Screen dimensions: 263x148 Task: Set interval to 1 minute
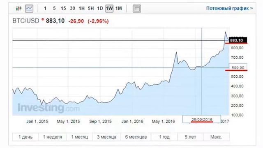45,8
